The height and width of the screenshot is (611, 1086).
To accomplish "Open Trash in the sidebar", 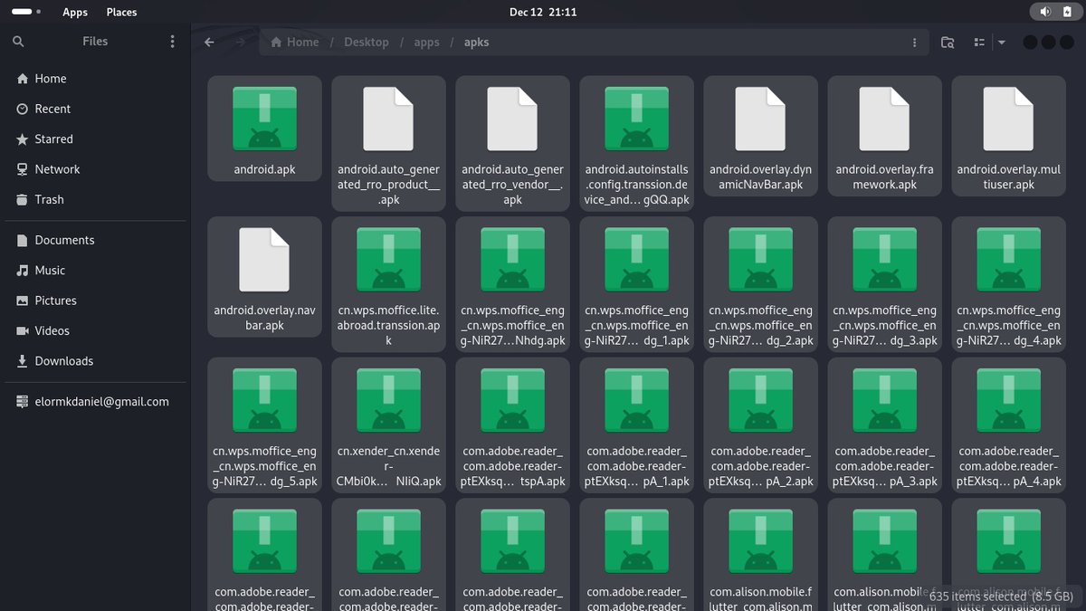I will click(95, 199).
